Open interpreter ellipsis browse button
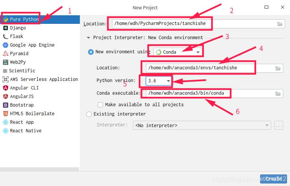The height and width of the screenshot is (186, 290). coord(279,125)
